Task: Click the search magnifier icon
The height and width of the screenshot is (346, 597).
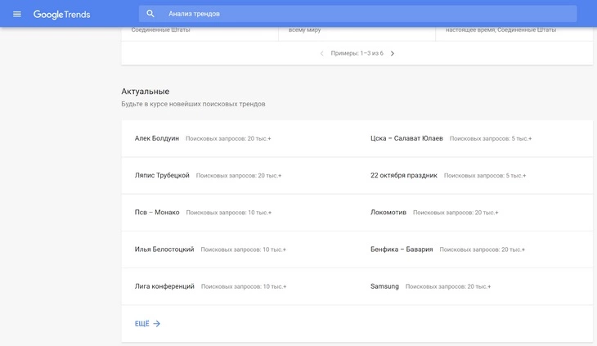Action: (x=150, y=14)
